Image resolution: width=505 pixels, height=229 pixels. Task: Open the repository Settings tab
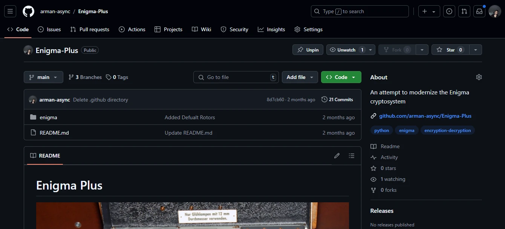(308, 29)
